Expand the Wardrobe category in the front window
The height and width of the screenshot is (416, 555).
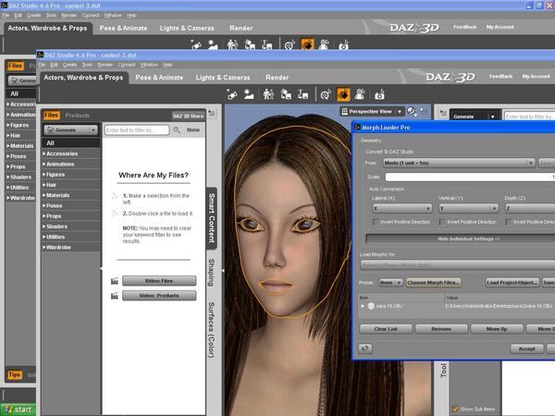tap(43, 247)
